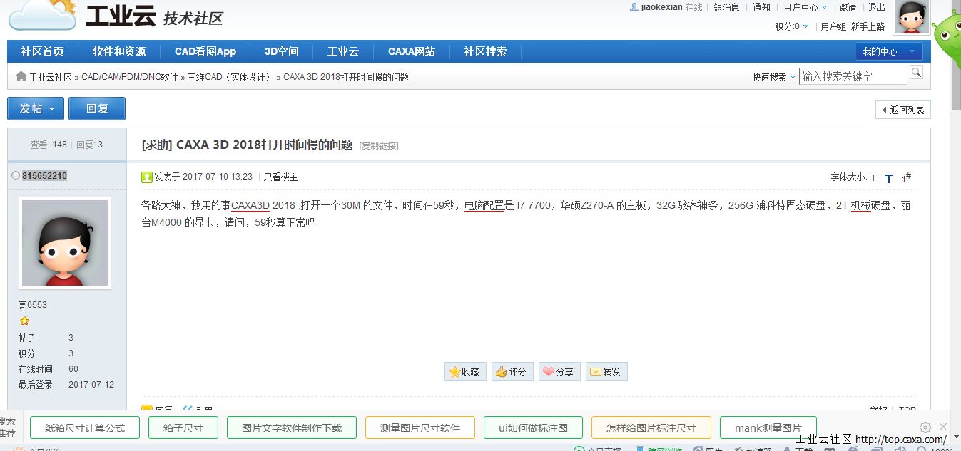
Task: Go to the 社区搜索 nav tab
Action: (x=485, y=51)
